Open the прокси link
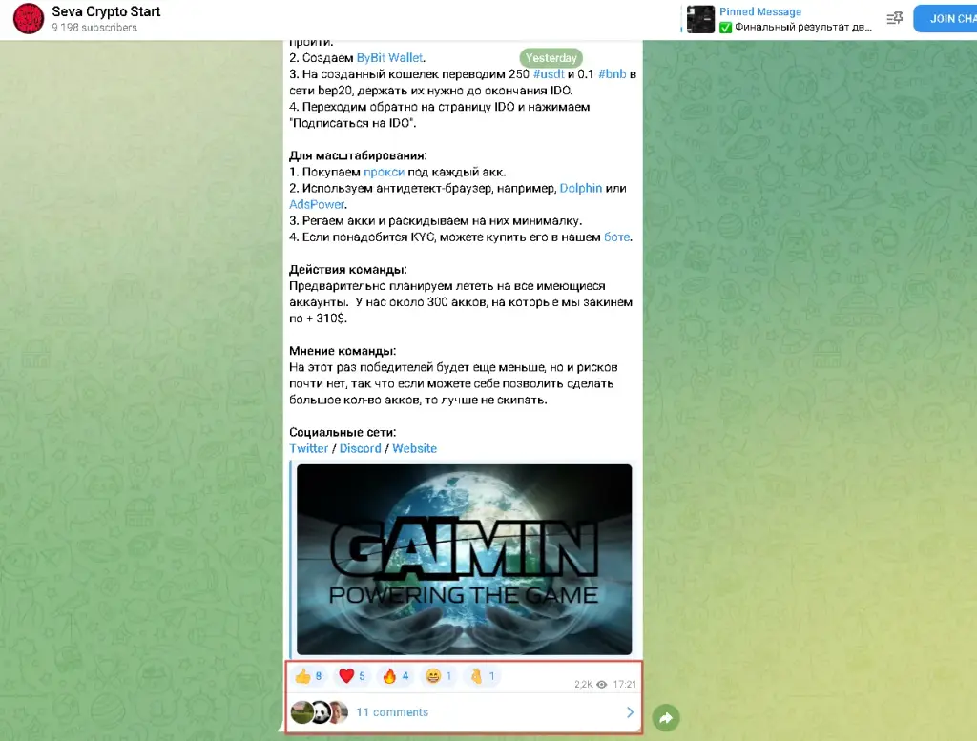 click(x=384, y=172)
